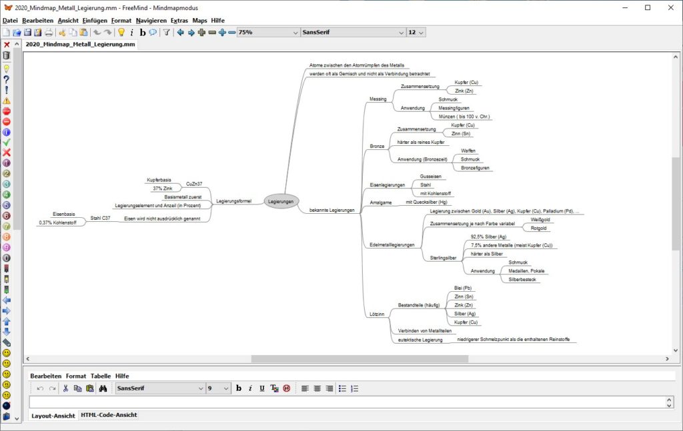Switch to the Layout-Ansicht tab
683x431 pixels.
point(53,416)
